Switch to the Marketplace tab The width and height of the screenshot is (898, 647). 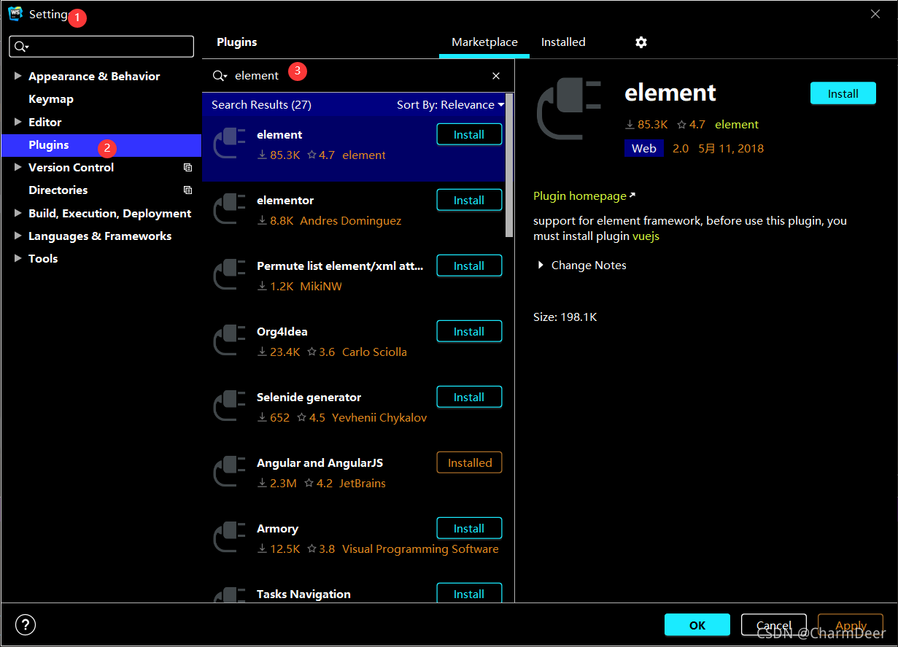point(484,42)
